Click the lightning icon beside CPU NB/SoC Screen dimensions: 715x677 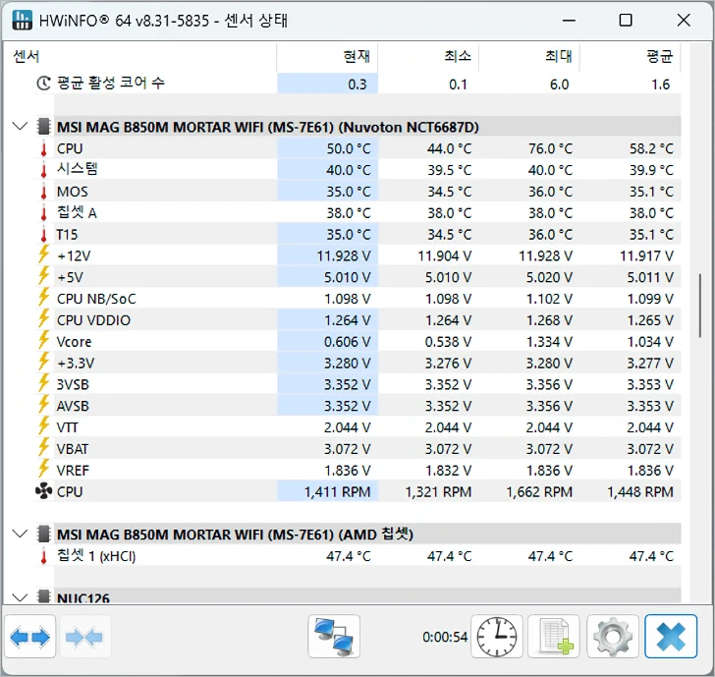44,298
